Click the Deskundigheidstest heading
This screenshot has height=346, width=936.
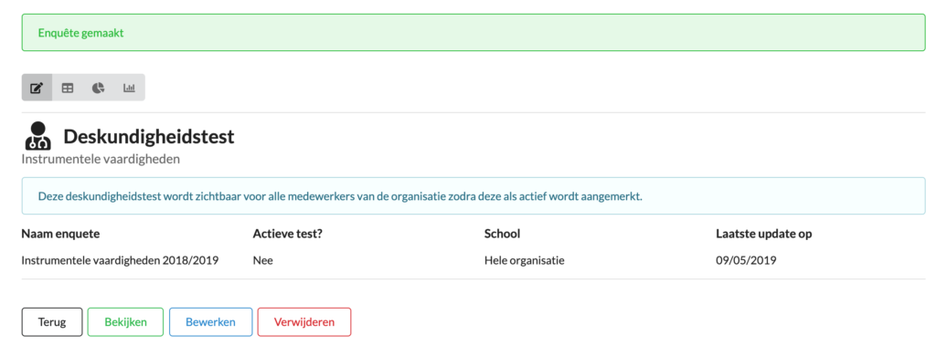pos(149,137)
